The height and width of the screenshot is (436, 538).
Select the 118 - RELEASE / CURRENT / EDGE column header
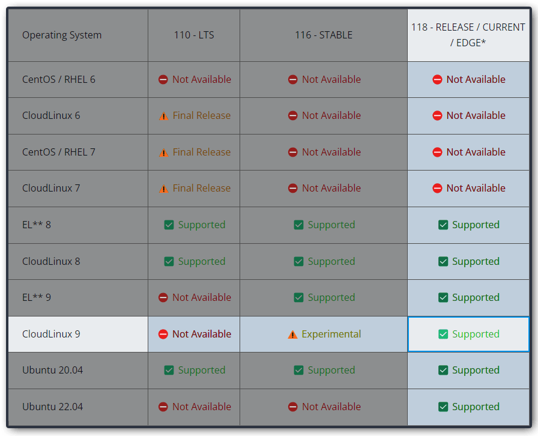(468, 35)
